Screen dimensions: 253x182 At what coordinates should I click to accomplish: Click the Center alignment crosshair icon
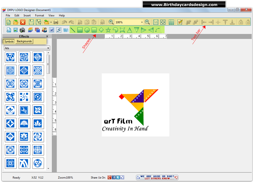[218, 22]
